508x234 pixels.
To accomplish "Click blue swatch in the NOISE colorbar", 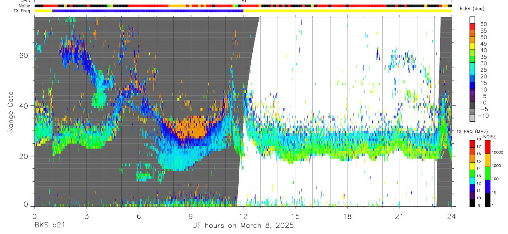I will [x=487, y=186].
